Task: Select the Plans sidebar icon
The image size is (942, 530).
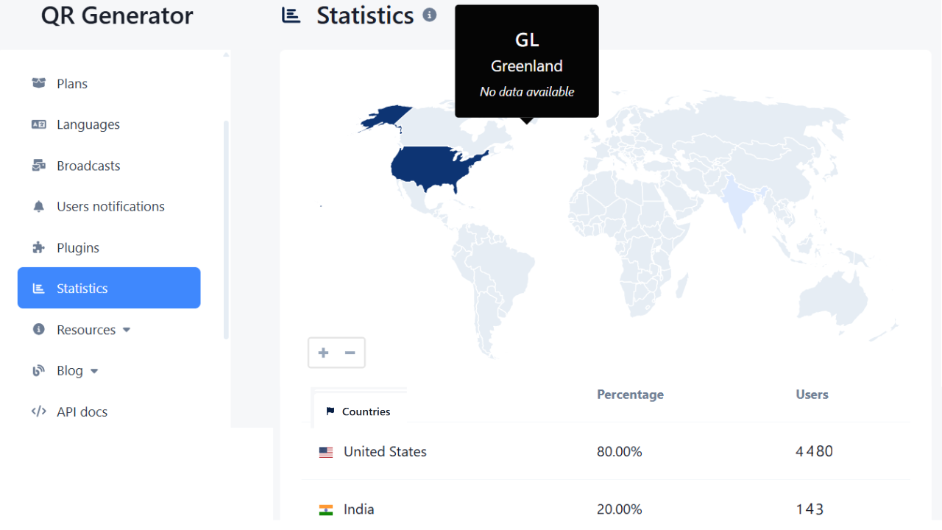Action: pos(38,83)
